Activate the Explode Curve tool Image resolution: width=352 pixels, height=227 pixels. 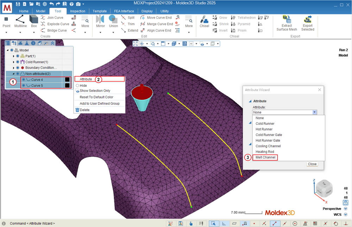(x=55, y=24)
